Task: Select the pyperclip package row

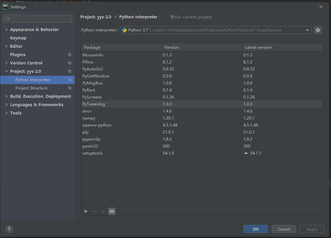Action: [x=202, y=139]
